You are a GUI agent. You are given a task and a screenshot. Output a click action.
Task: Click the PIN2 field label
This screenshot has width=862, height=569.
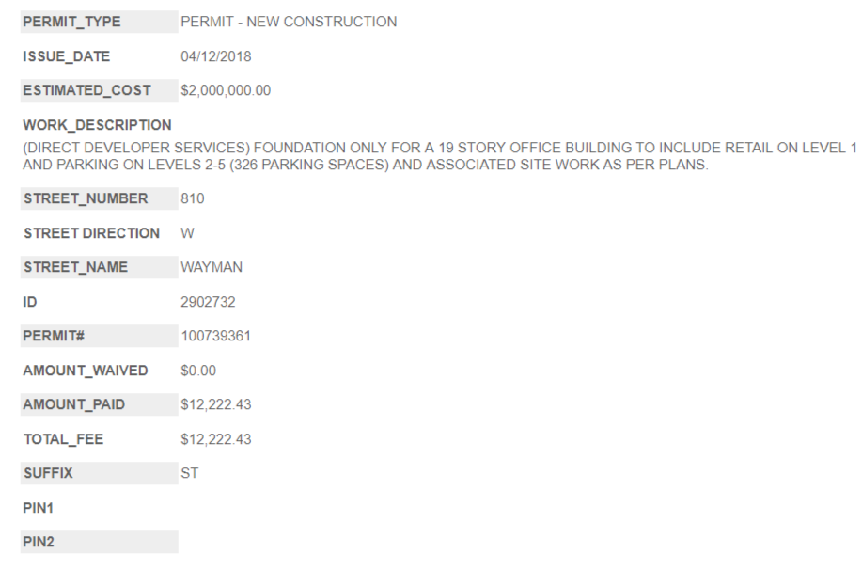39,542
